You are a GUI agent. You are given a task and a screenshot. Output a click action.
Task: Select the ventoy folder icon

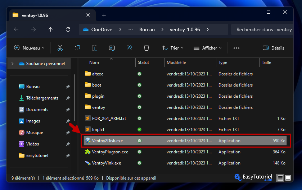coord(88,107)
